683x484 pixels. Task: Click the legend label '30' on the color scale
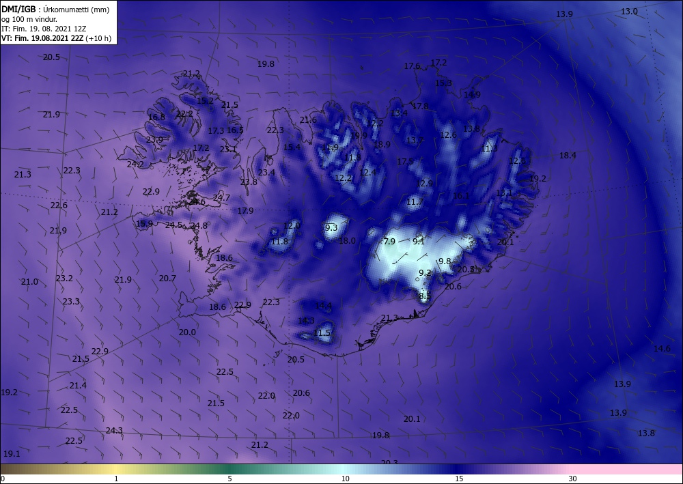coord(573,479)
